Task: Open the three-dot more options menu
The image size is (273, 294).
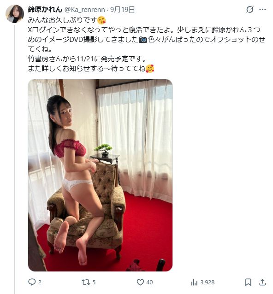Action: 262,9
